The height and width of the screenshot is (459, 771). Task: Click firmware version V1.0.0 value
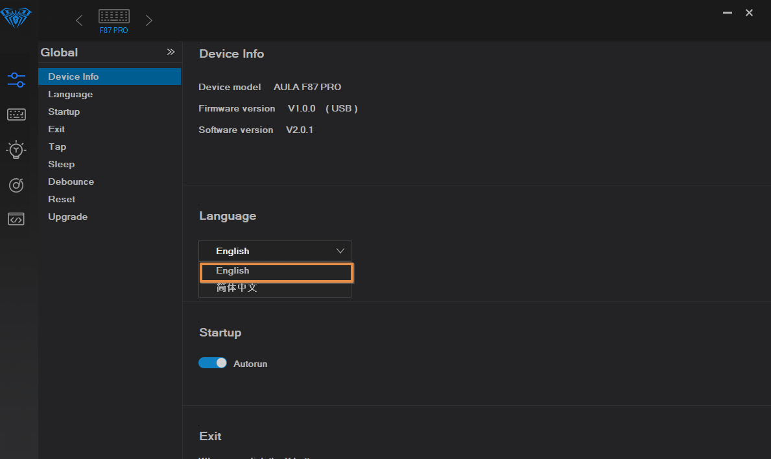[x=302, y=108]
